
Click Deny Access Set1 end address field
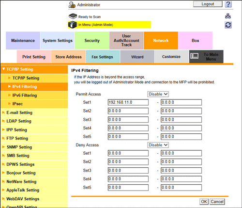tap(181, 153)
